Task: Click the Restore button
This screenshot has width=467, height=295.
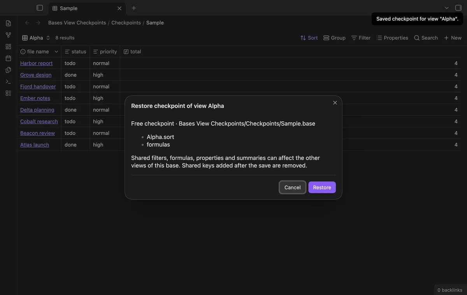Action: [322, 187]
